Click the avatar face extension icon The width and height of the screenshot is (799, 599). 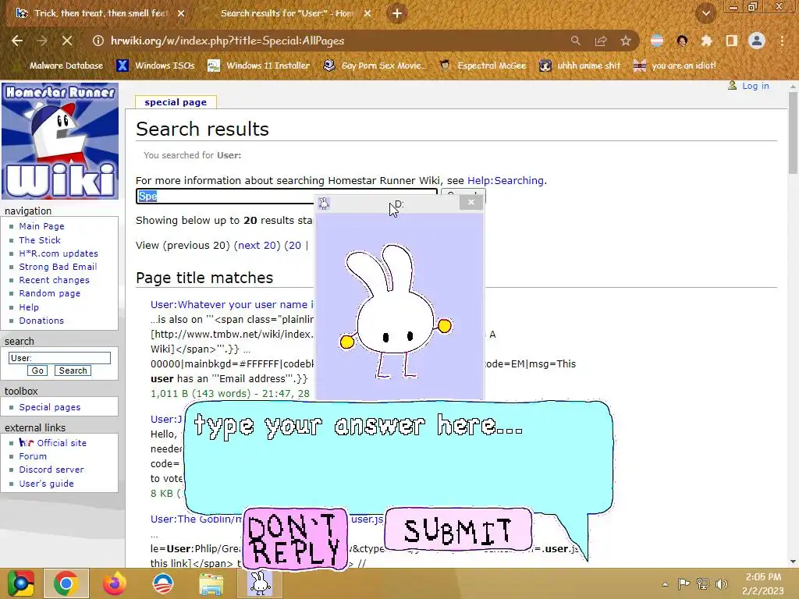point(682,41)
